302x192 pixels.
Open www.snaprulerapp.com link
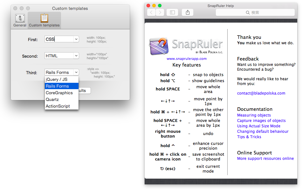(x=187, y=59)
